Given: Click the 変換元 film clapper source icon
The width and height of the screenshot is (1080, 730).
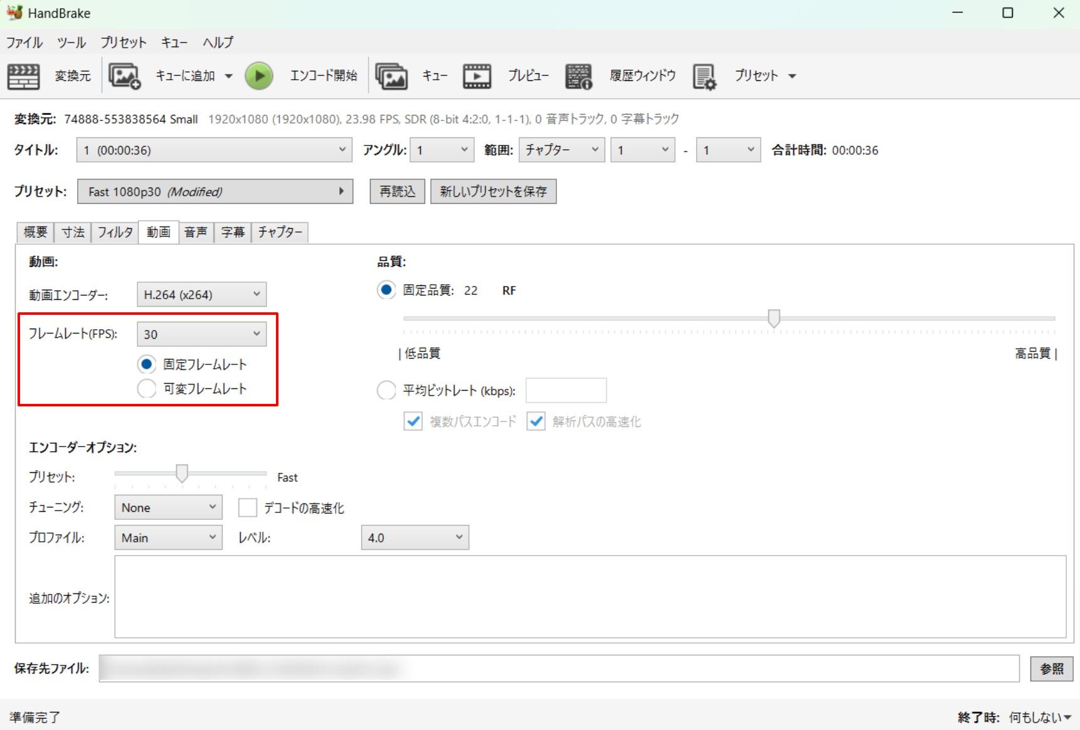Looking at the screenshot, I should click(23, 76).
